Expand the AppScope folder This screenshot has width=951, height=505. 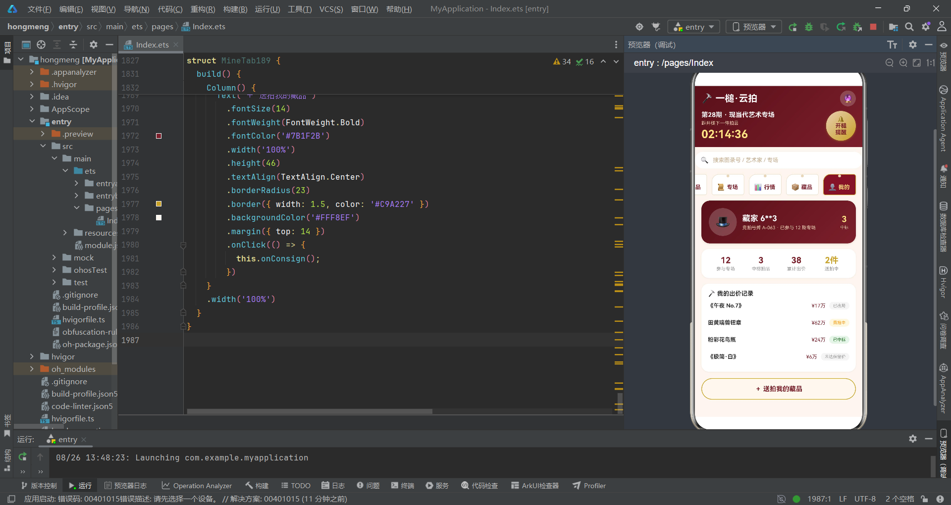click(x=32, y=109)
